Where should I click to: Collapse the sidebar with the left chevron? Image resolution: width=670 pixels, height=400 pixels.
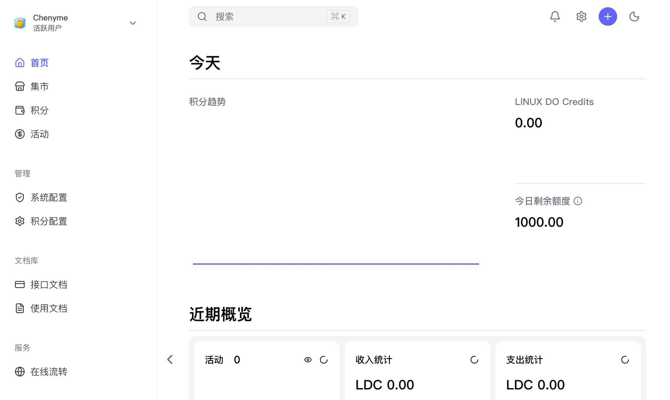pyautogui.click(x=170, y=359)
